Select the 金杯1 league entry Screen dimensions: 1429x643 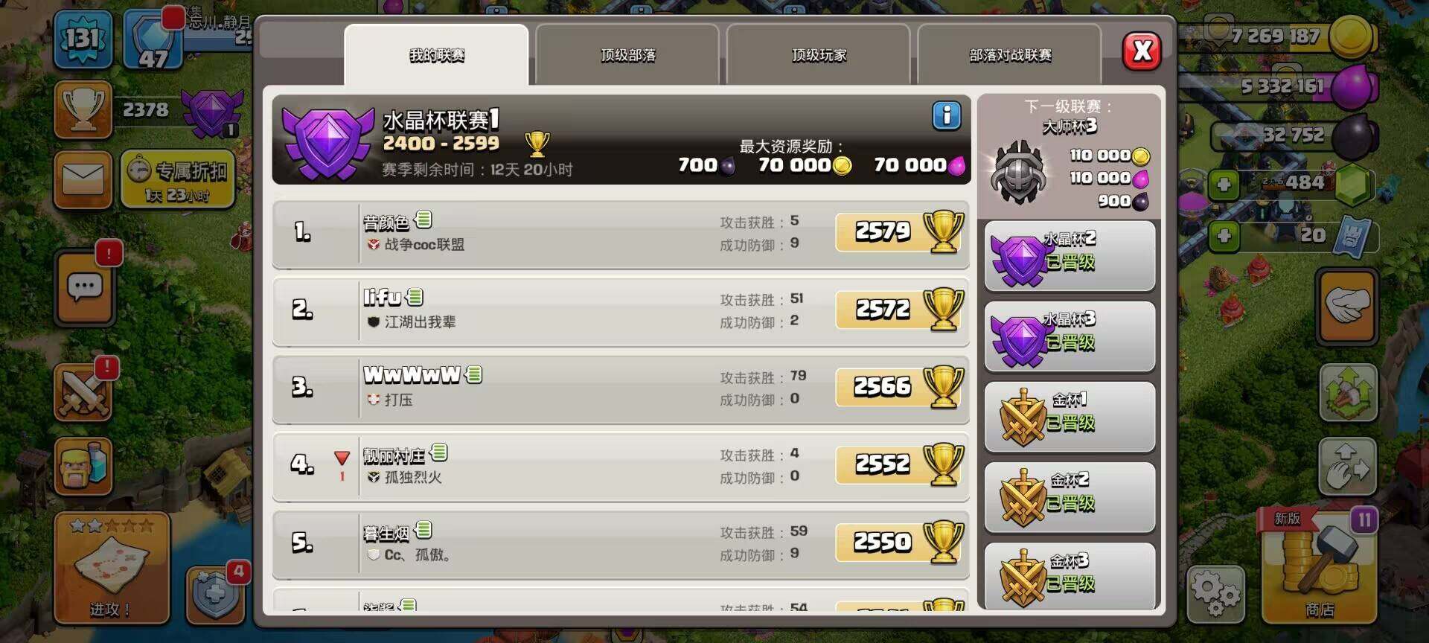1070,417
